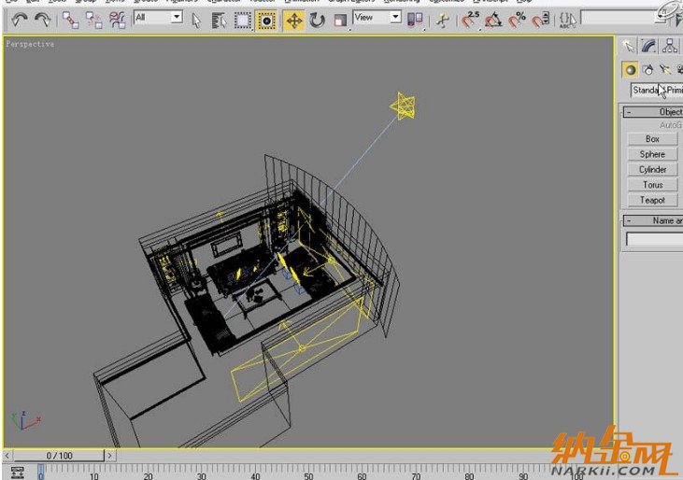Viewport: 683px width, 480px height.
Task: Activate the Select and Rotate tool
Action: (317, 20)
